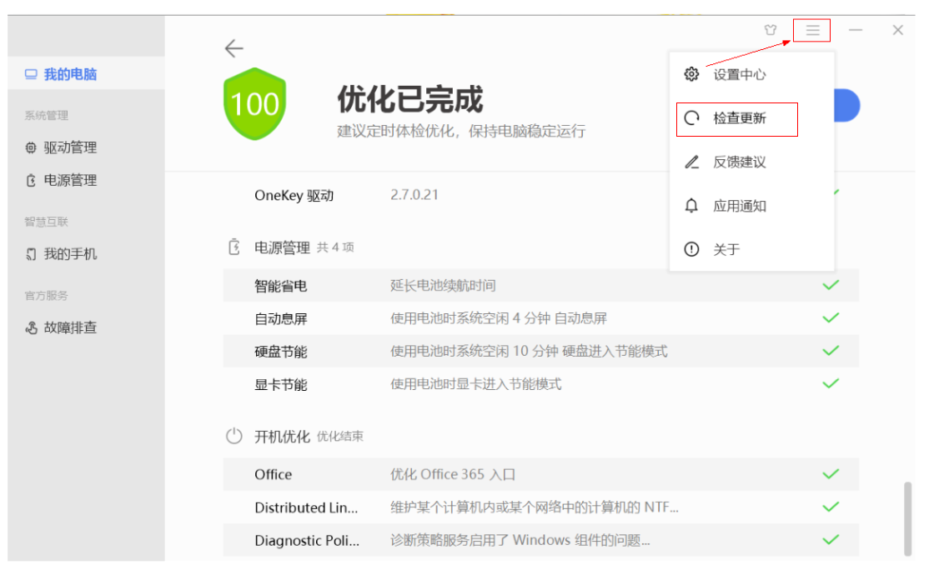Click the Office row label

(274, 474)
